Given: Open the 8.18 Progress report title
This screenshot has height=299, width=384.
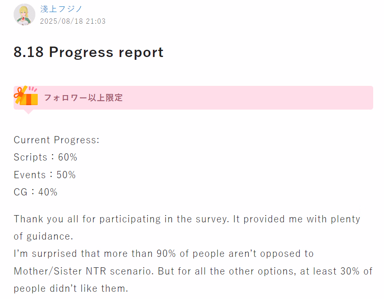Looking at the screenshot, I should 88,52.
